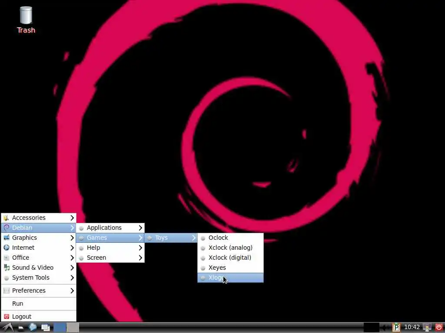Open the file manager taskbar launcher
Viewport: 445px width, 333px height.
[x=21, y=328]
